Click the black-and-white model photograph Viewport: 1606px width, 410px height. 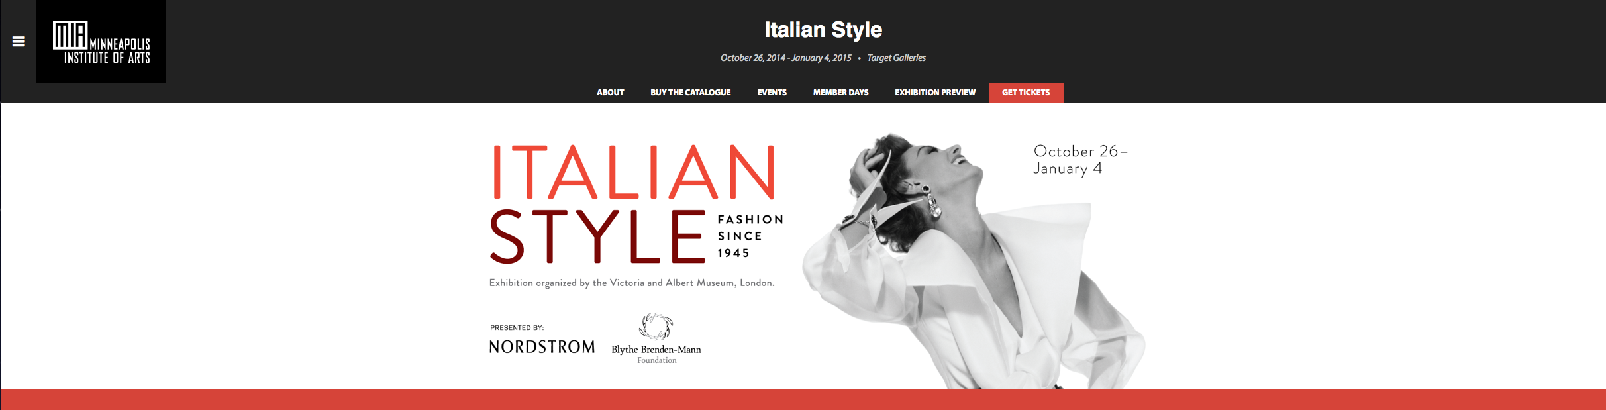(x=974, y=261)
